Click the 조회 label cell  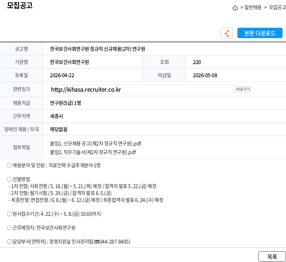coord(164,62)
